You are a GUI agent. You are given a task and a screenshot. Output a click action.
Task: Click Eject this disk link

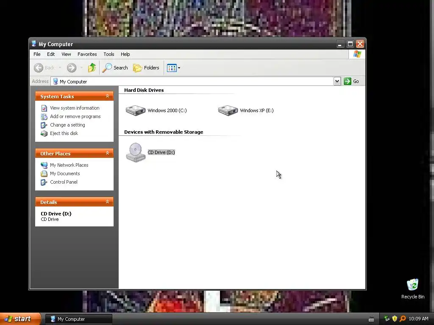tap(64, 133)
